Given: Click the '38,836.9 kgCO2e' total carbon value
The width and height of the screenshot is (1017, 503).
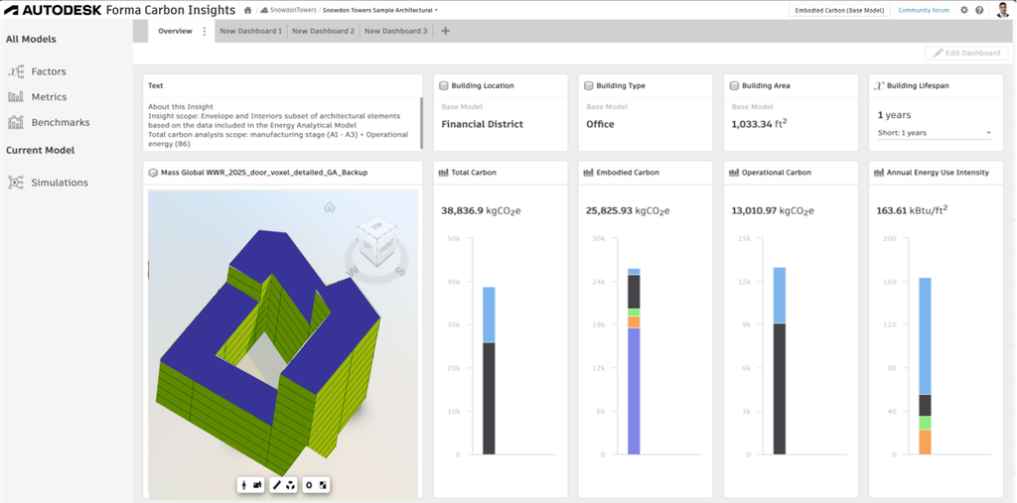Looking at the screenshot, I should coord(484,210).
